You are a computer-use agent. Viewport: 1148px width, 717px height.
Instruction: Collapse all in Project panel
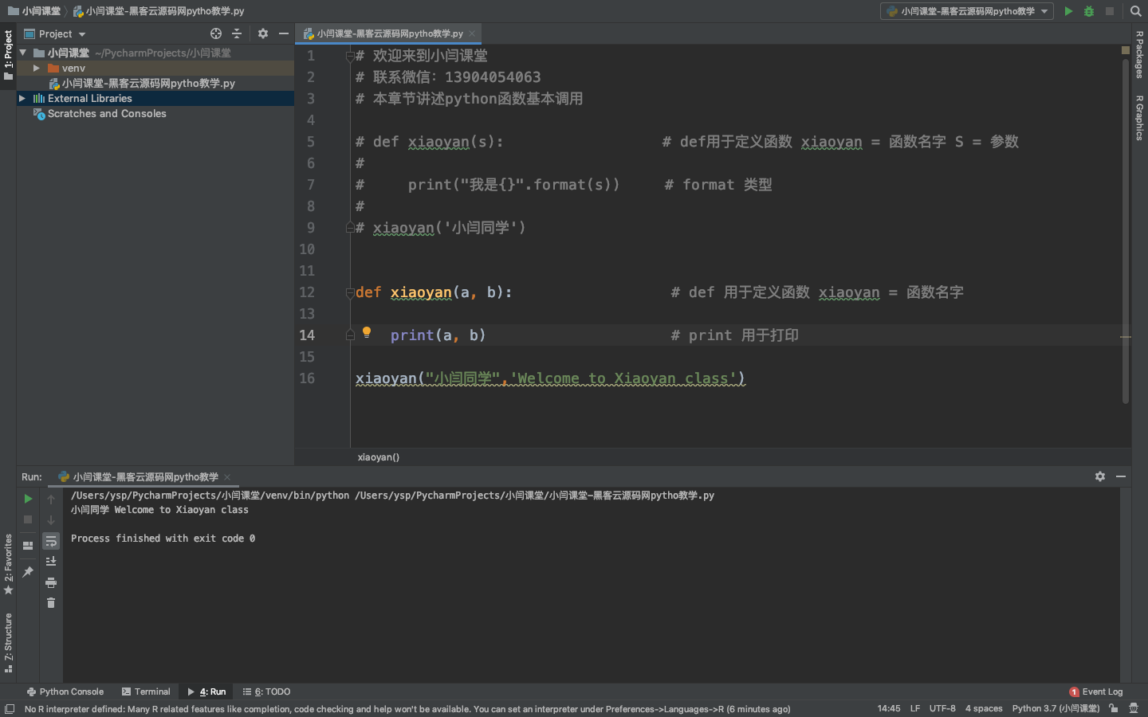point(237,33)
